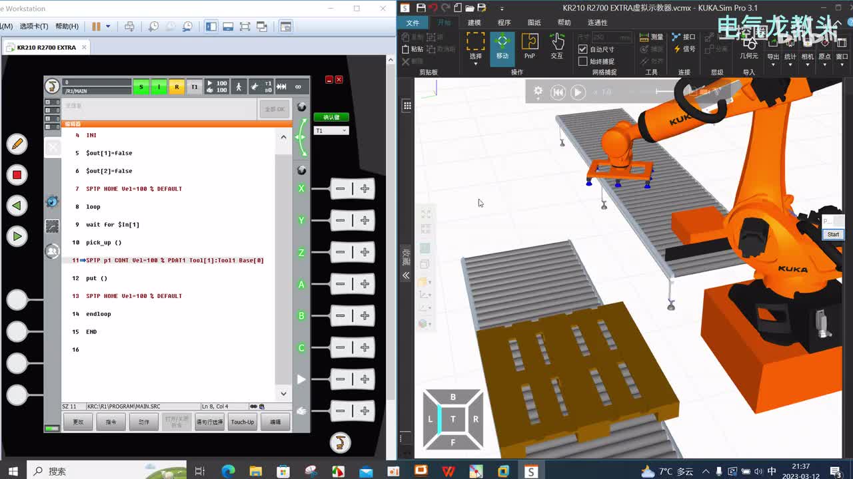Viewport: 853px width, 479px height.
Task: Open the Help (帮助) tab in KUKA.Sim
Action: (564, 23)
